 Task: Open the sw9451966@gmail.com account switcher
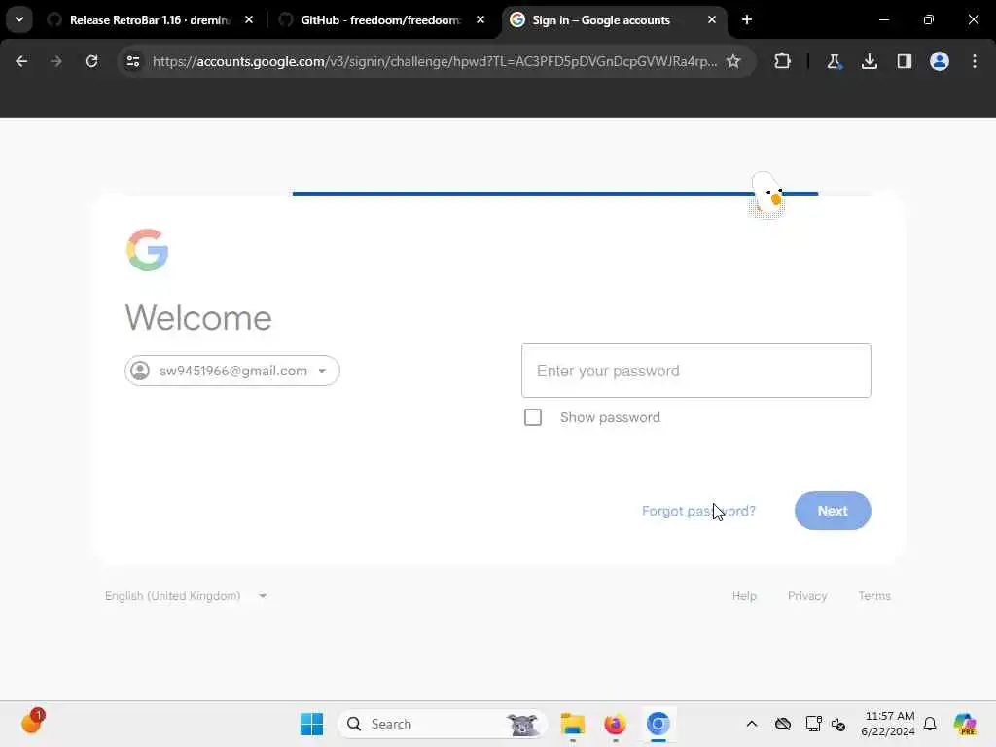tap(232, 371)
